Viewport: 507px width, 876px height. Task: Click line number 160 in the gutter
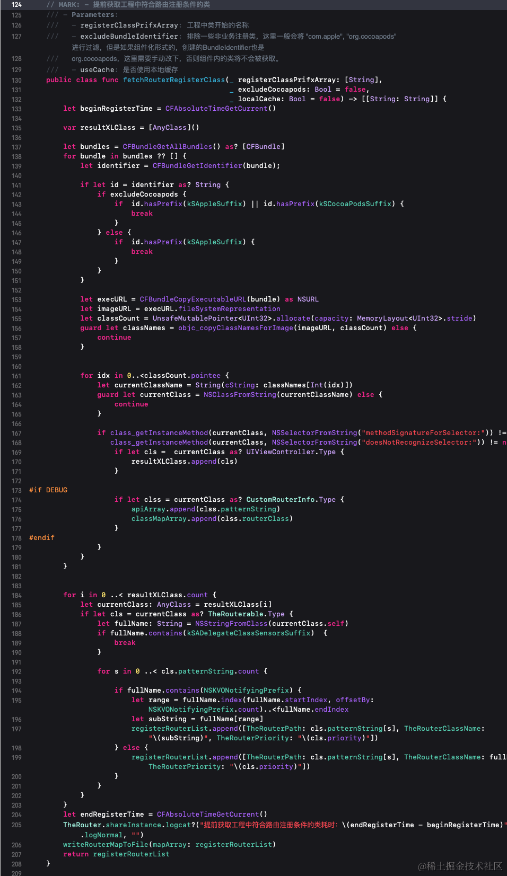(x=16, y=367)
